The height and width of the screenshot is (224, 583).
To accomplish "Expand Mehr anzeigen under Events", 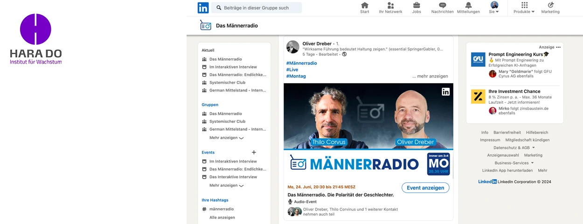I will point(226,185).
